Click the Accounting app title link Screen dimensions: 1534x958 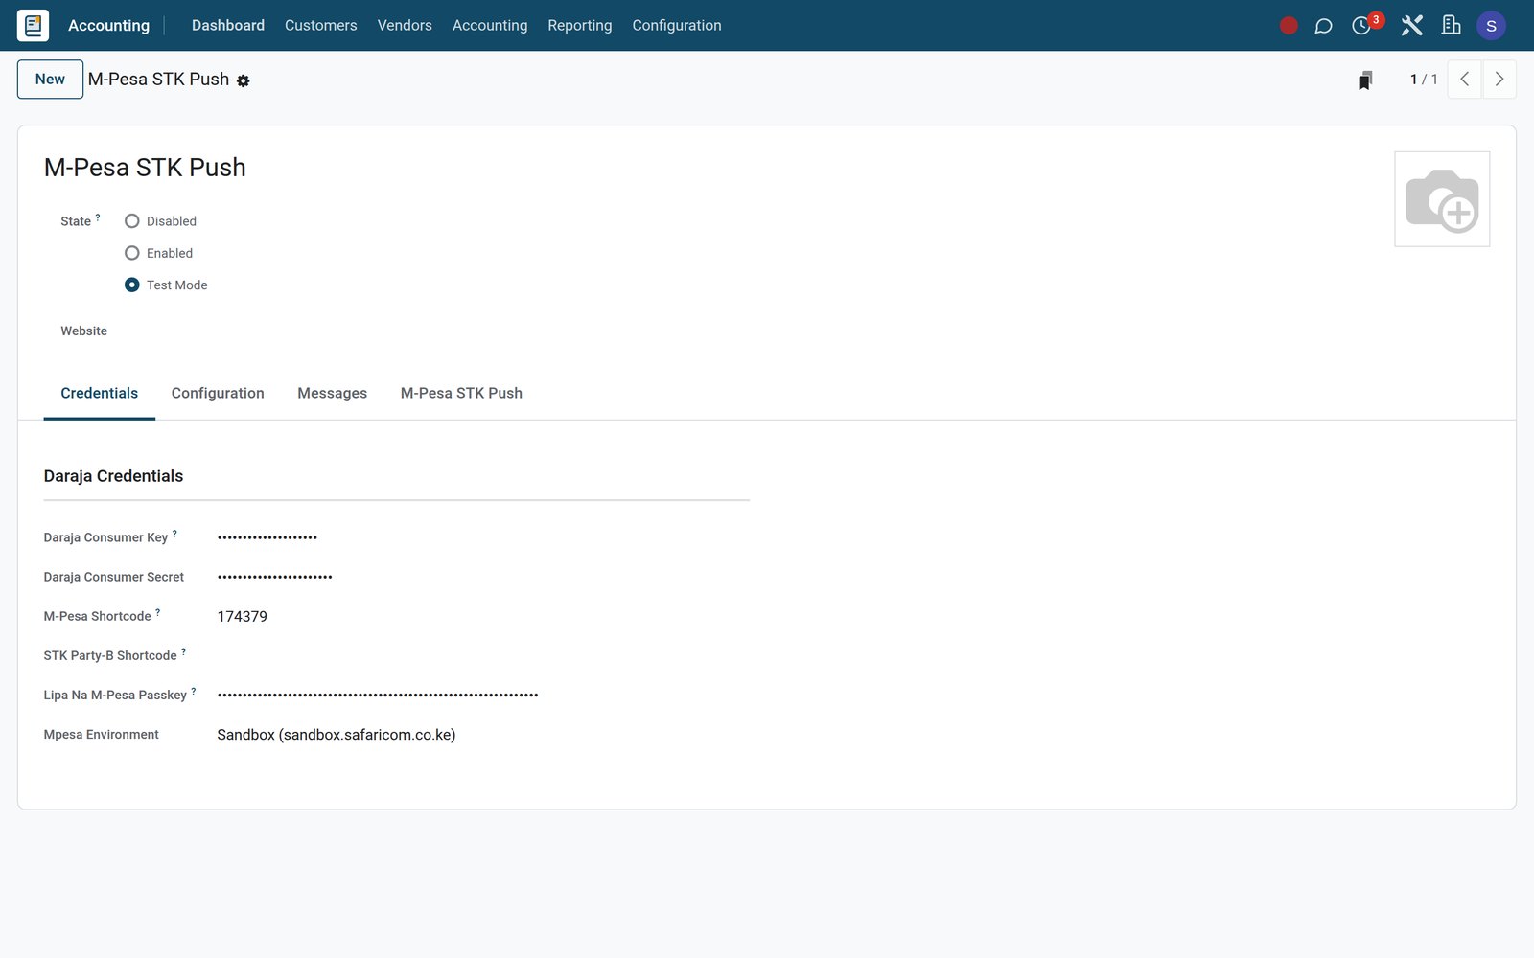click(x=108, y=26)
